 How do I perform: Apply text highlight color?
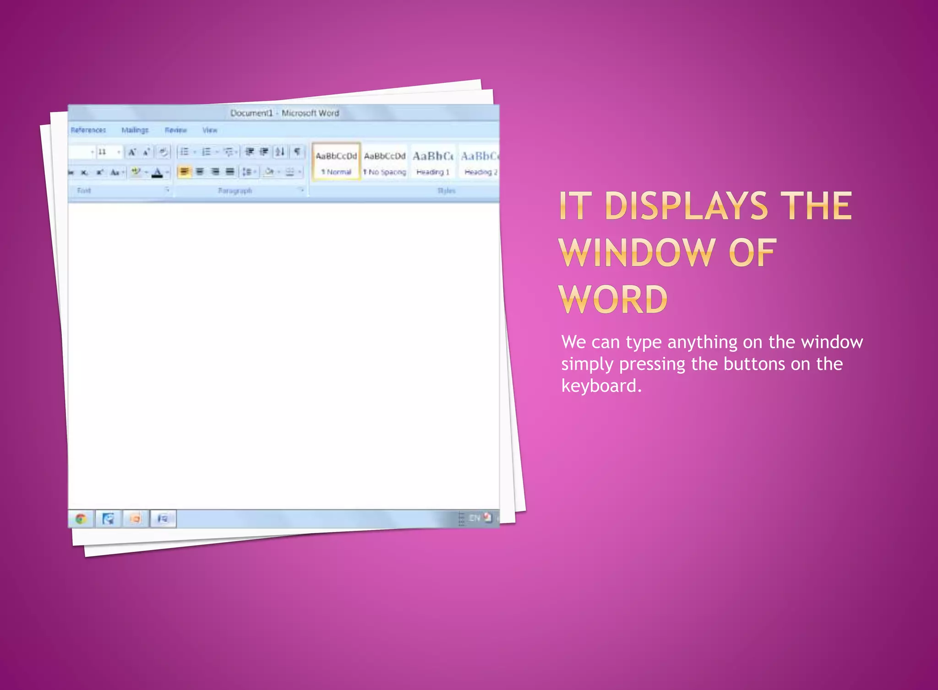[x=136, y=172]
